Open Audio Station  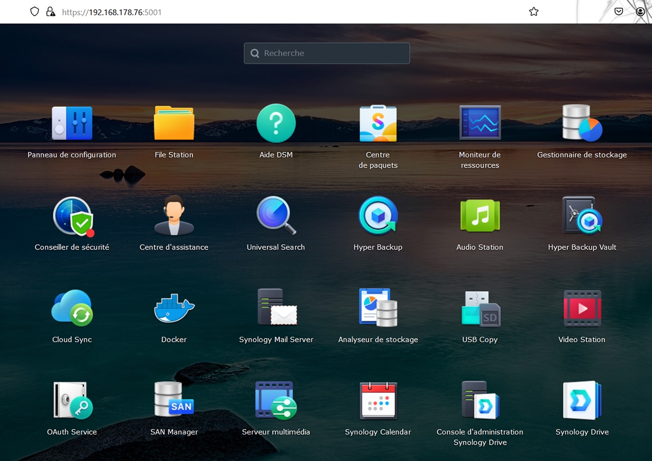(480, 216)
